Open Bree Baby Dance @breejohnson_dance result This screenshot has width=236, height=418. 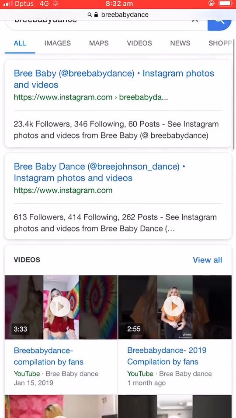tap(100, 172)
